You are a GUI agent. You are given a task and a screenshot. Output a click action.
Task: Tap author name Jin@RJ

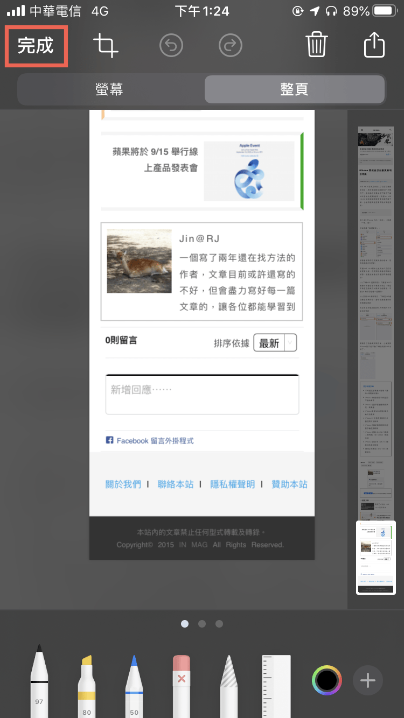pyautogui.click(x=199, y=238)
